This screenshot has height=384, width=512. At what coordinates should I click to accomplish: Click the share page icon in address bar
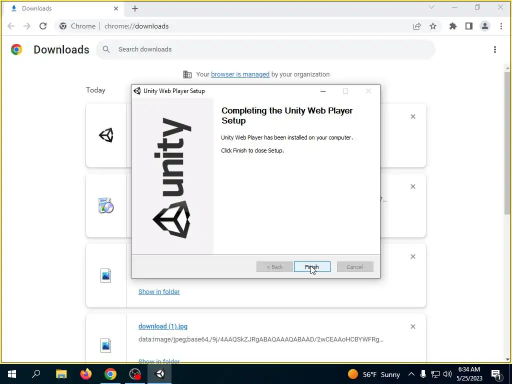(417, 26)
